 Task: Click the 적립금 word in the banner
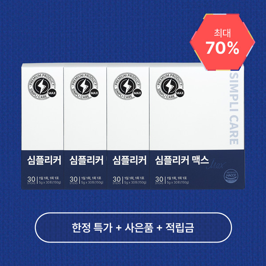click(x=180, y=228)
